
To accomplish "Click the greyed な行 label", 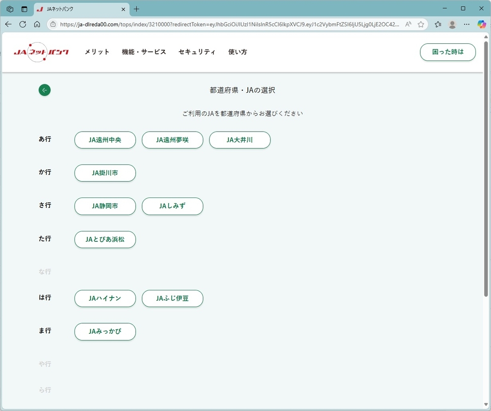I will [45, 272].
